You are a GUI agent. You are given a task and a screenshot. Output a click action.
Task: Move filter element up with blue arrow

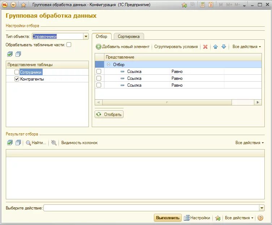click(215, 47)
